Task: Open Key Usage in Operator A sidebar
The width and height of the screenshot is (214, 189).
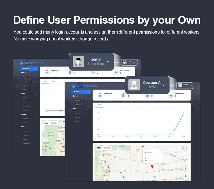Action: pos(78,113)
